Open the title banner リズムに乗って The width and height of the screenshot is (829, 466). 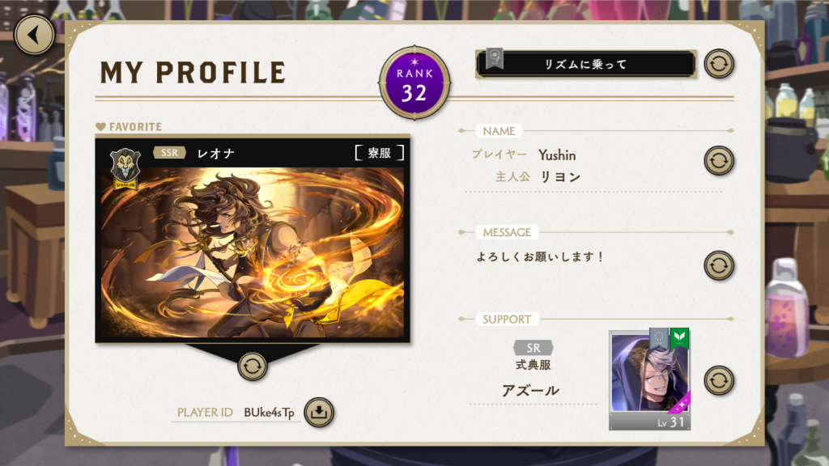click(586, 65)
